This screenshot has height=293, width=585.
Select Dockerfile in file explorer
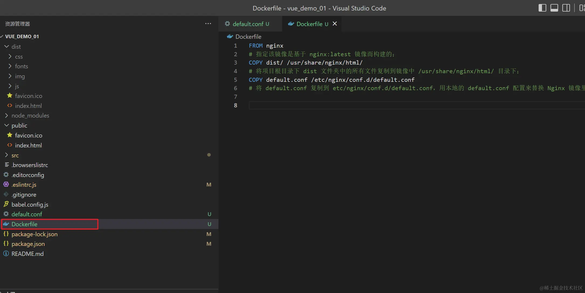pyautogui.click(x=25, y=224)
